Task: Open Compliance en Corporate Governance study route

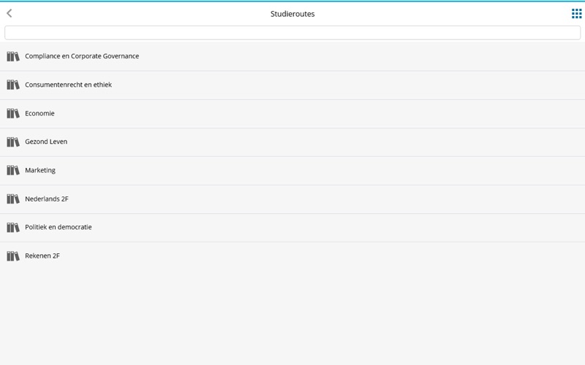Action: [x=292, y=56]
